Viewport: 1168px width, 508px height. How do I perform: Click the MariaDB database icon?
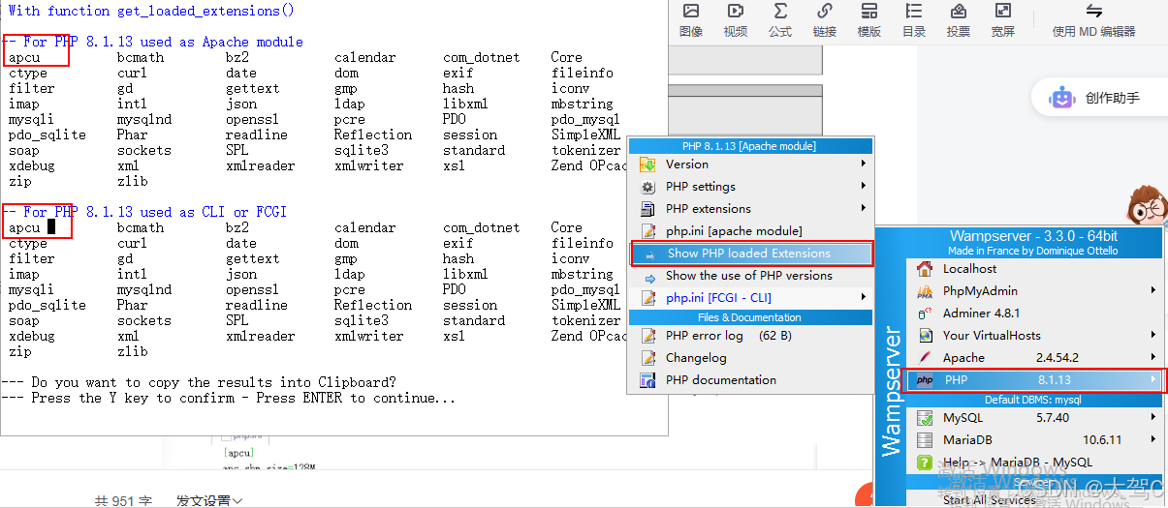tap(925, 440)
